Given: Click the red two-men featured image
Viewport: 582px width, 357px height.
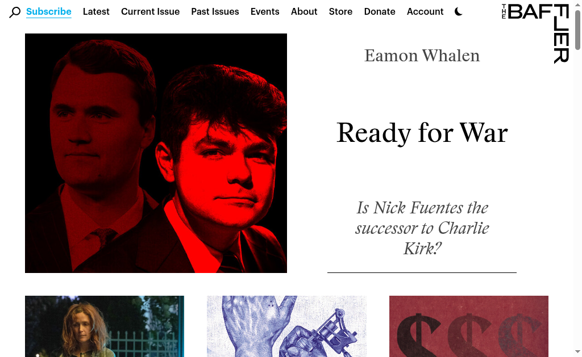Looking at the screenshot, I should (156, 153).
